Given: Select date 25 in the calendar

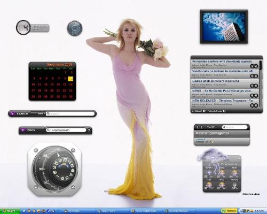Looking at the screenshot, I should pyautogui.click(x=40, y=96).
